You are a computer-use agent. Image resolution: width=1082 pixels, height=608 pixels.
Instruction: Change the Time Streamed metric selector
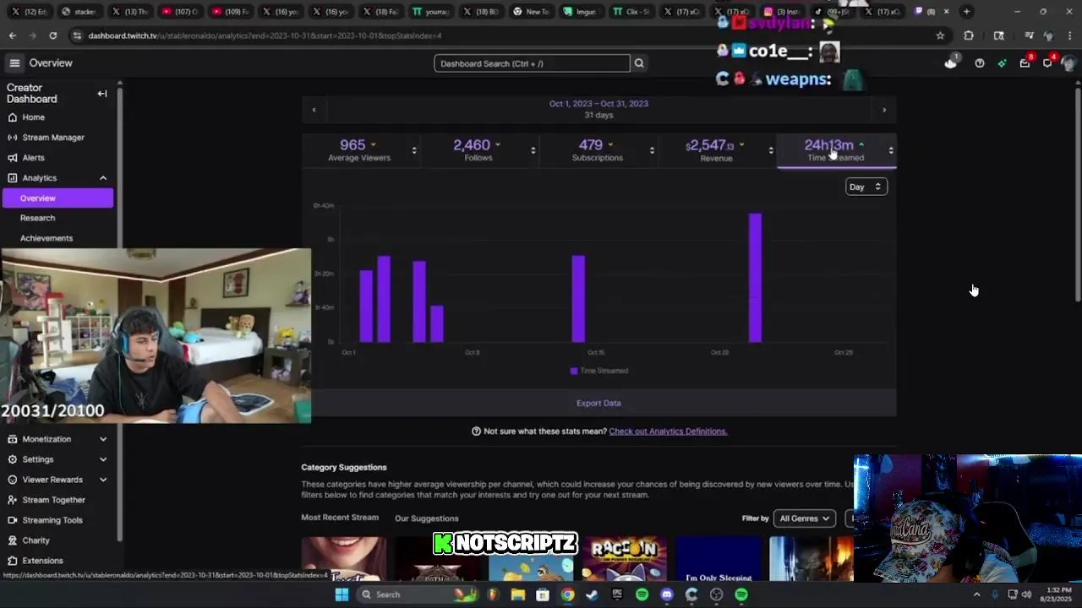[890, 150]
